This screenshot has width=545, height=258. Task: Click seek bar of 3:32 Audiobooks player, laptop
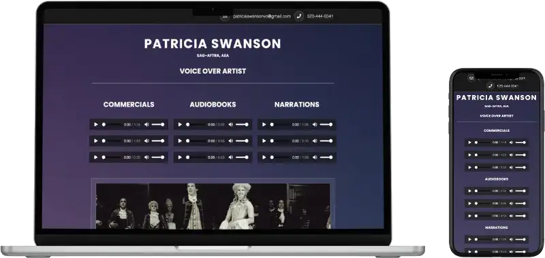click(196, 124)
